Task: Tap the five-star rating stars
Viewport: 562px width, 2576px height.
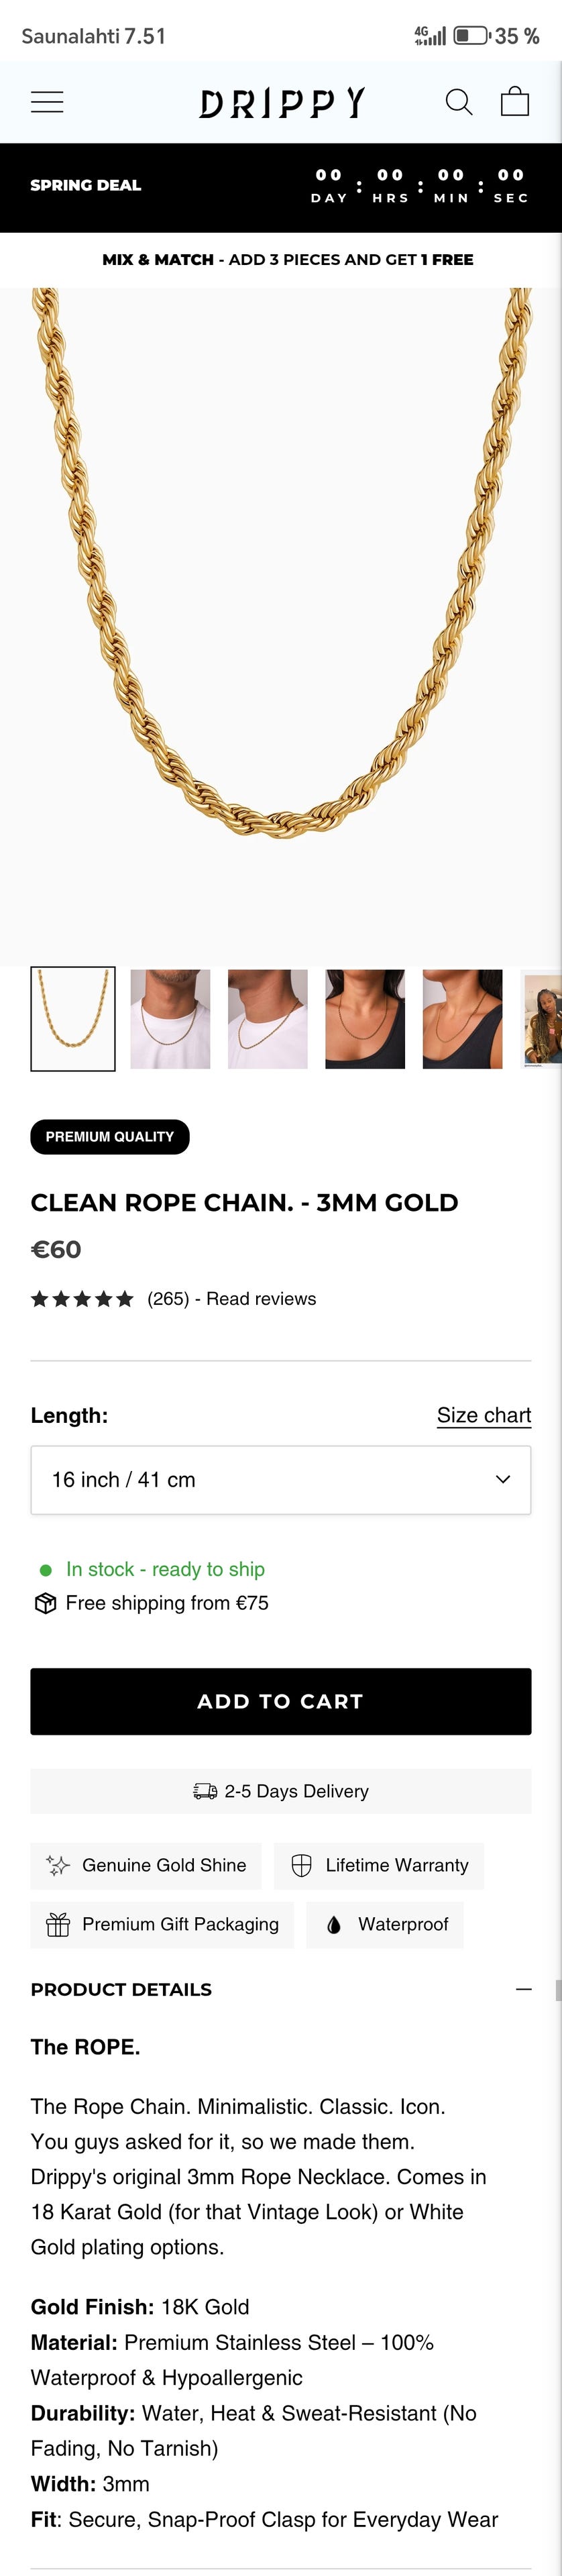Action: (82, 1299)
